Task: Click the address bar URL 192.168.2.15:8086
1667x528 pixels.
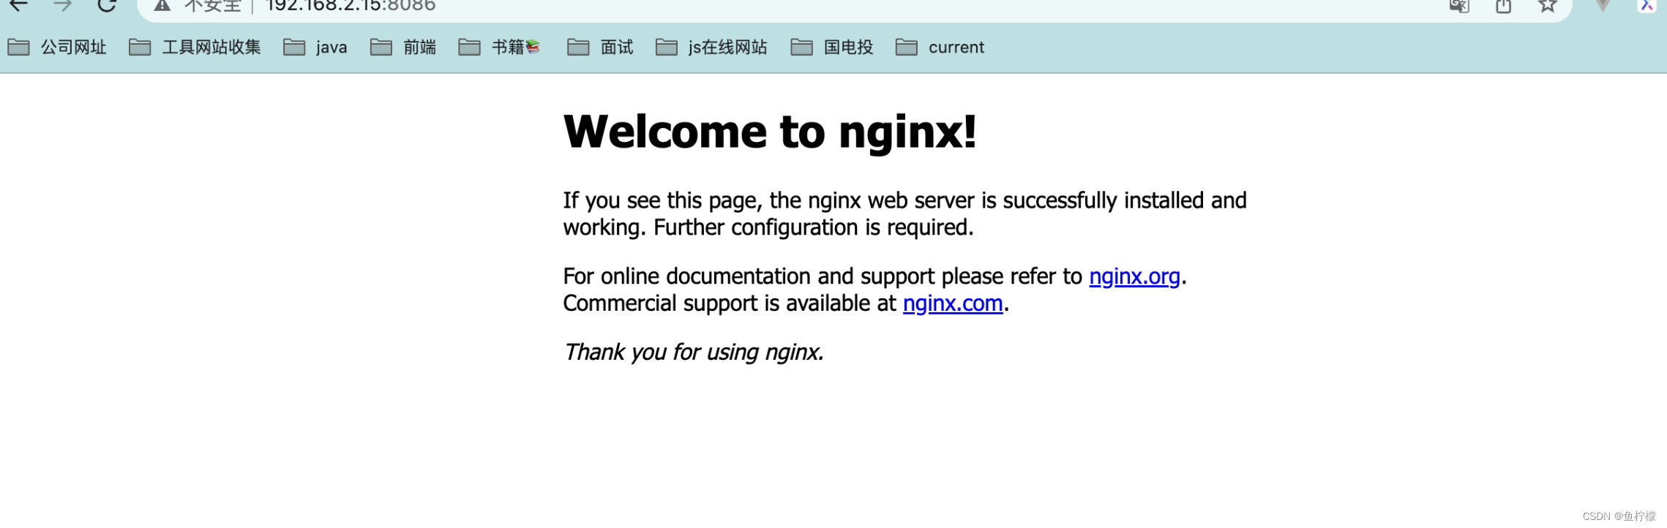Action: pyautogui.click(x=351, y=6)
